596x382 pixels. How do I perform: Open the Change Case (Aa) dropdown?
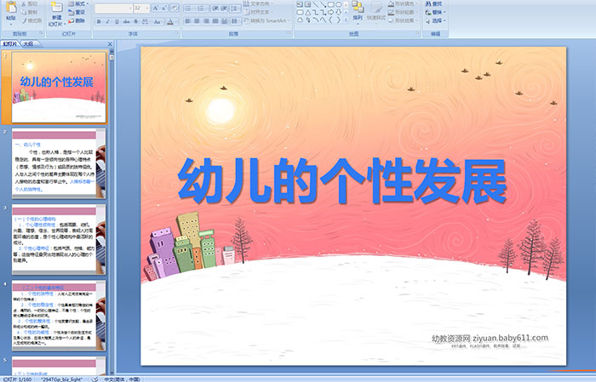click(158, 21)
